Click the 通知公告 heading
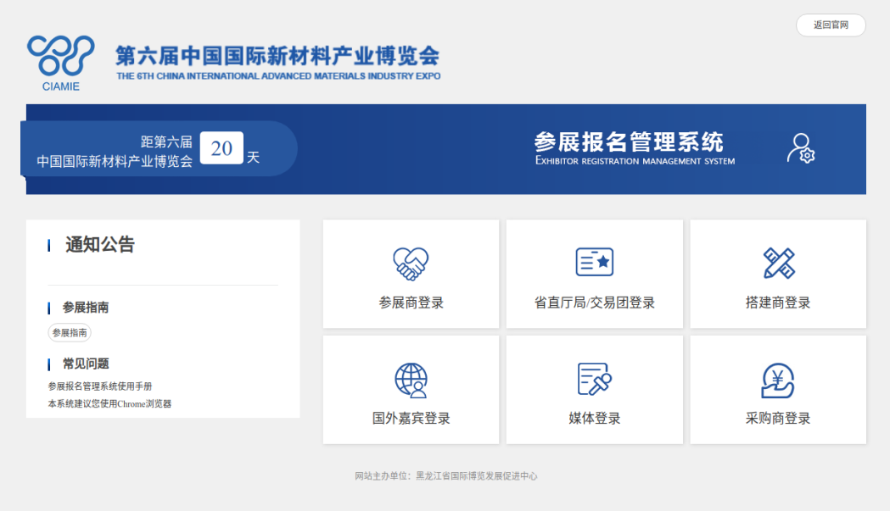890x511 pixels. point(100,244)
